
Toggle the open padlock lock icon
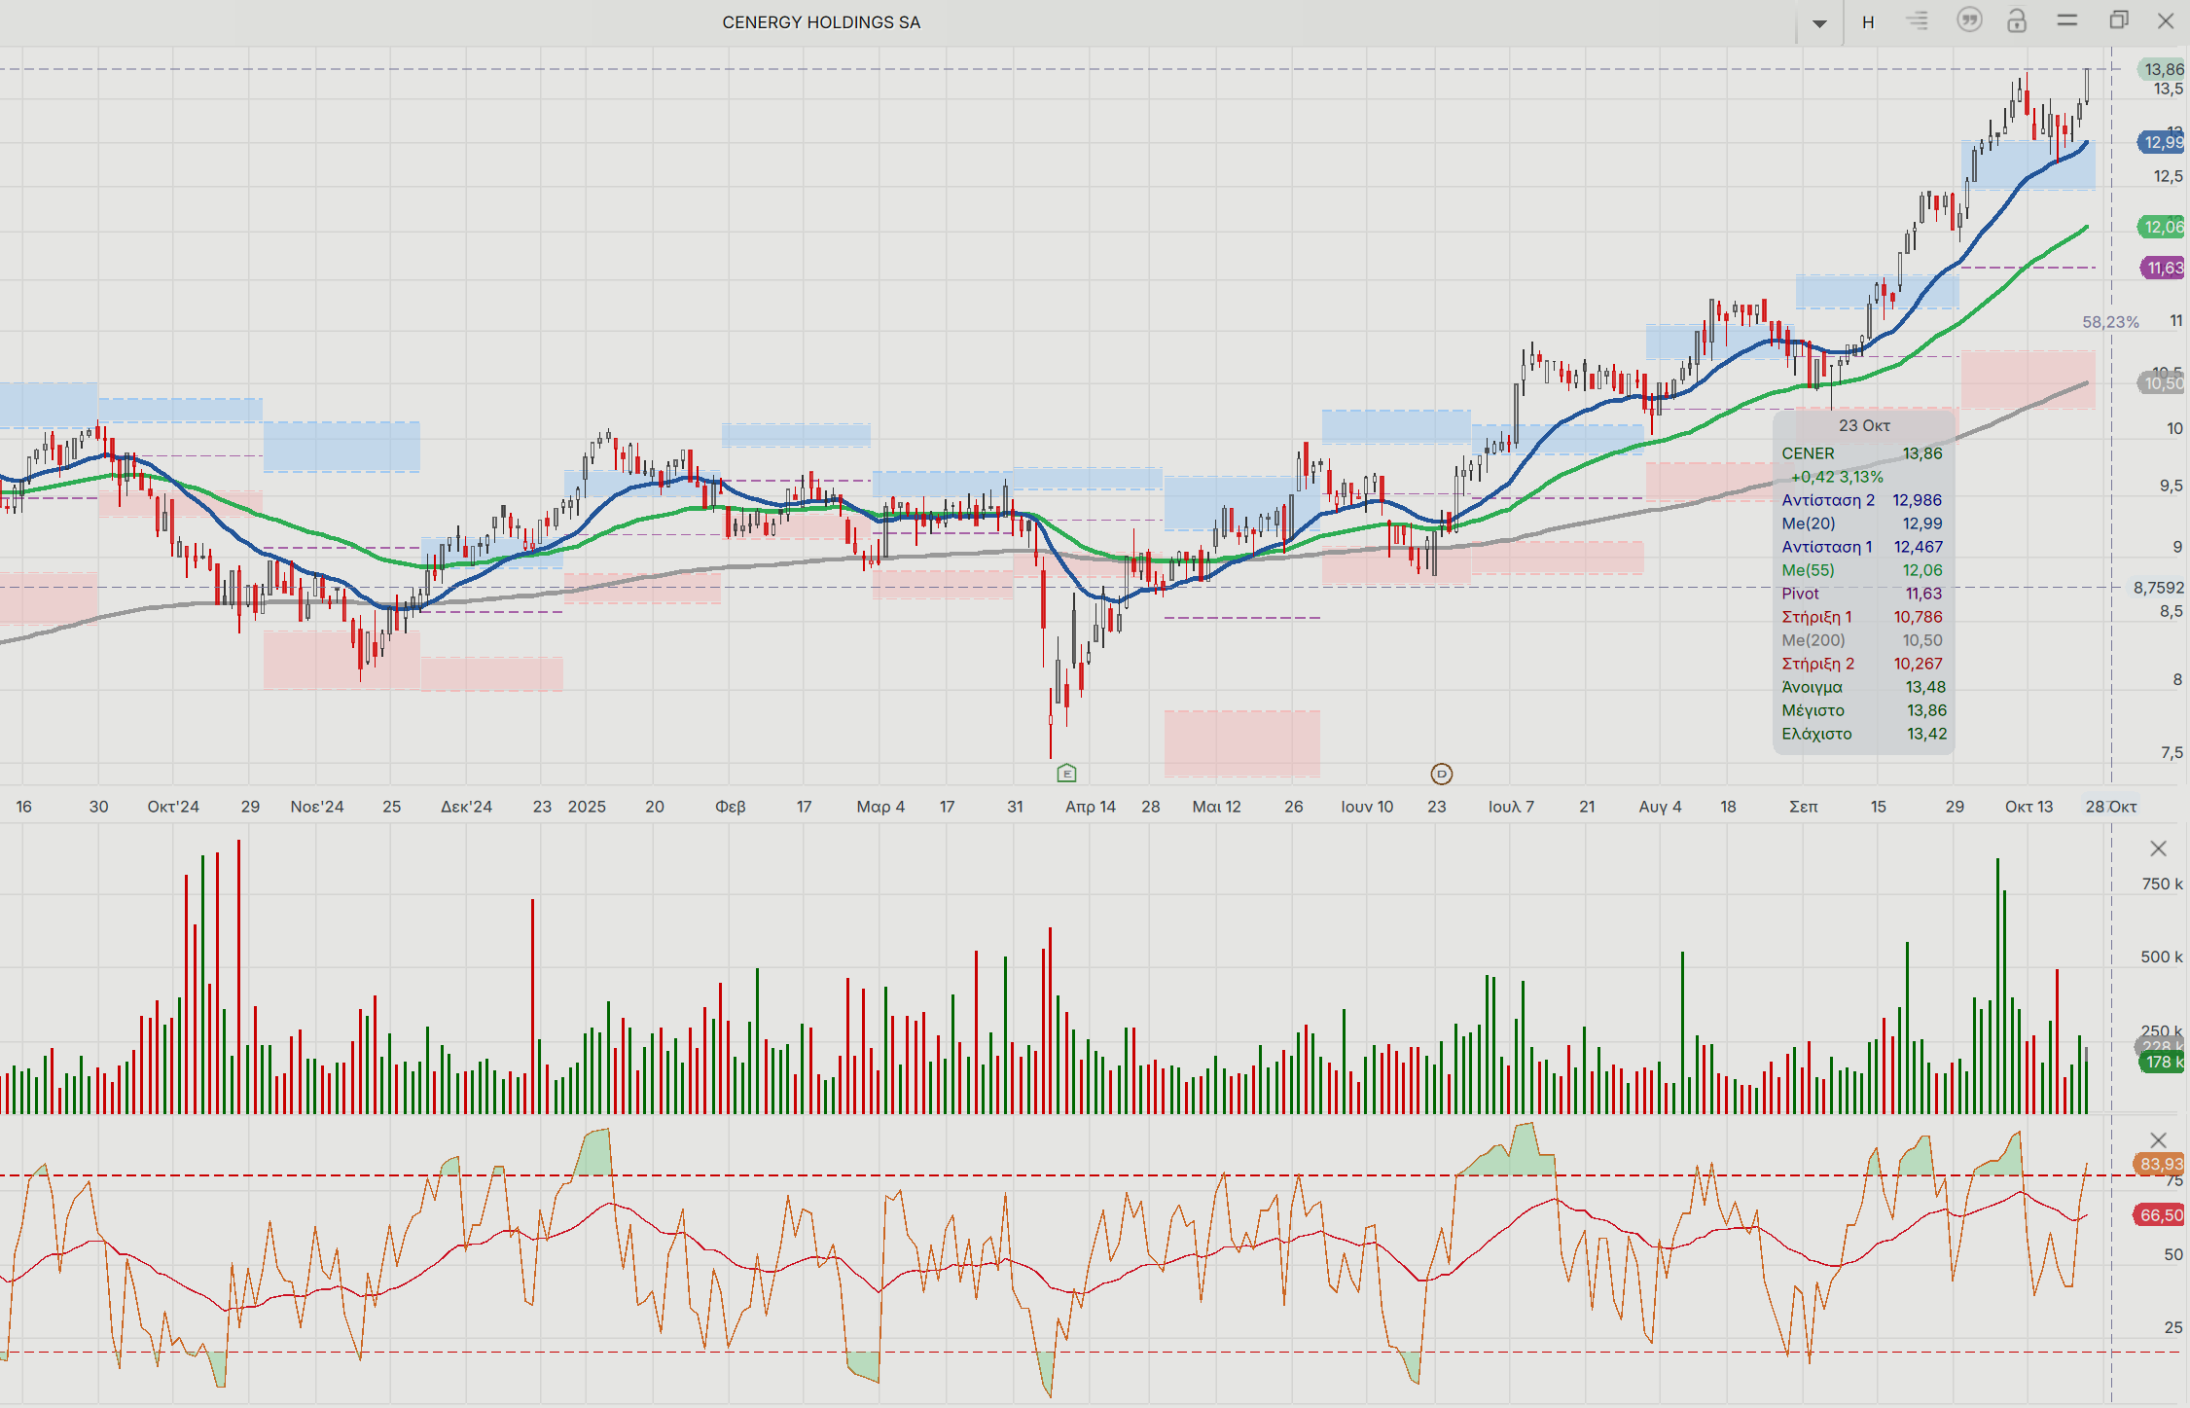click(x=2017, y=20)
